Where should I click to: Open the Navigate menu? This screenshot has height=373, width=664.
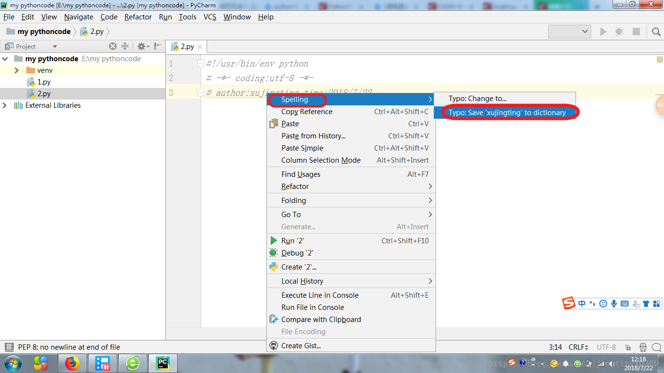[x=78, y=17]
